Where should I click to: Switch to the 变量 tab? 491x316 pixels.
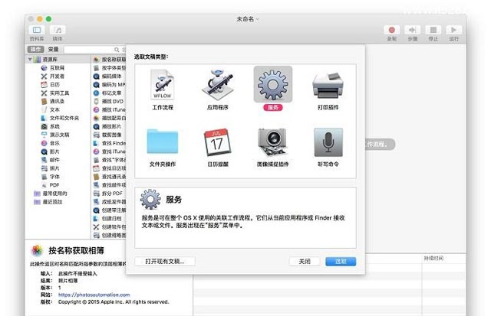(x=53, y=49)
